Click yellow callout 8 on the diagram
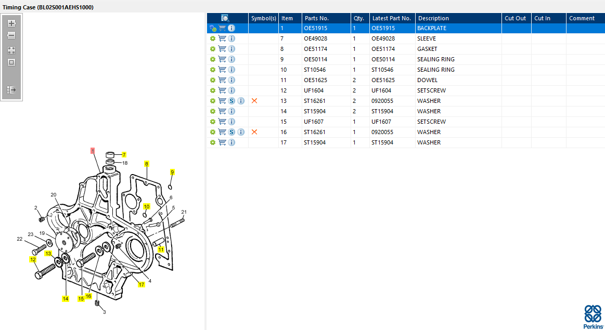The height and width of the screenshot is (330, 605). tap(147, 164)
